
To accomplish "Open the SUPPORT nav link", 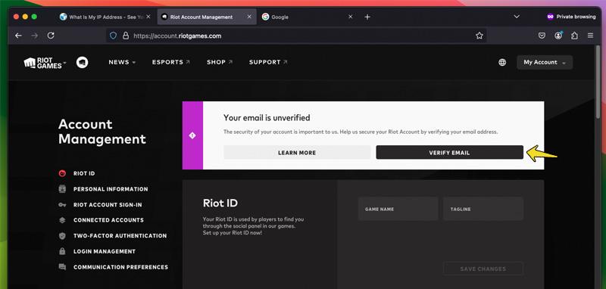I will [268, 62].
